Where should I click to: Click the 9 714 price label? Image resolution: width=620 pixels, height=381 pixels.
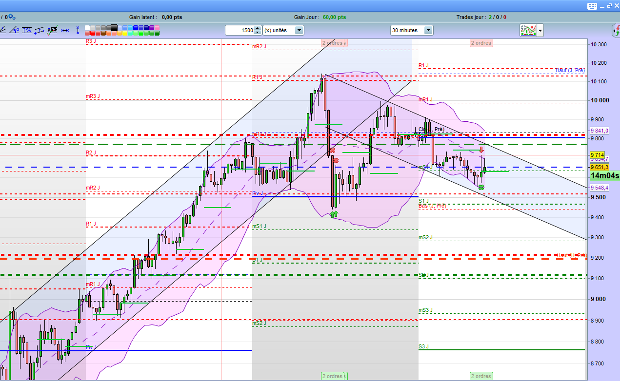(598, 155)
